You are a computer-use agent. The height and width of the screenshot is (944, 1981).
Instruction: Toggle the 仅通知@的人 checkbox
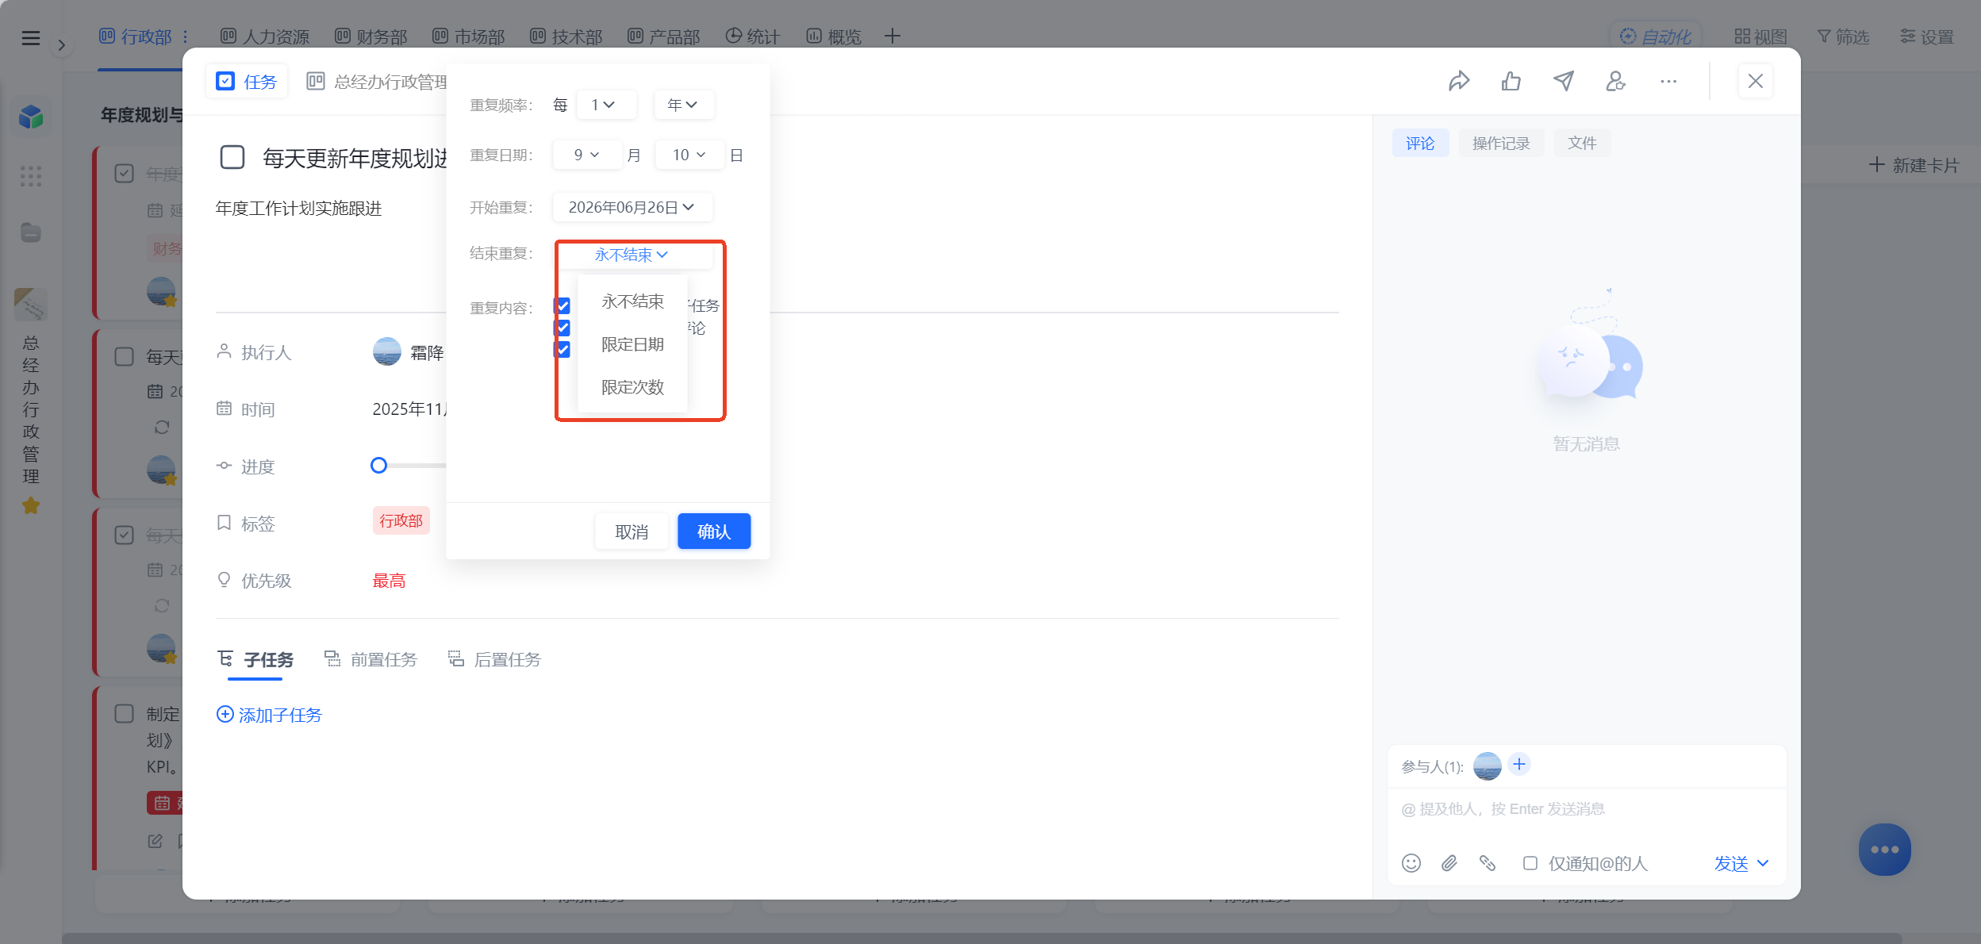point(1530,863)
